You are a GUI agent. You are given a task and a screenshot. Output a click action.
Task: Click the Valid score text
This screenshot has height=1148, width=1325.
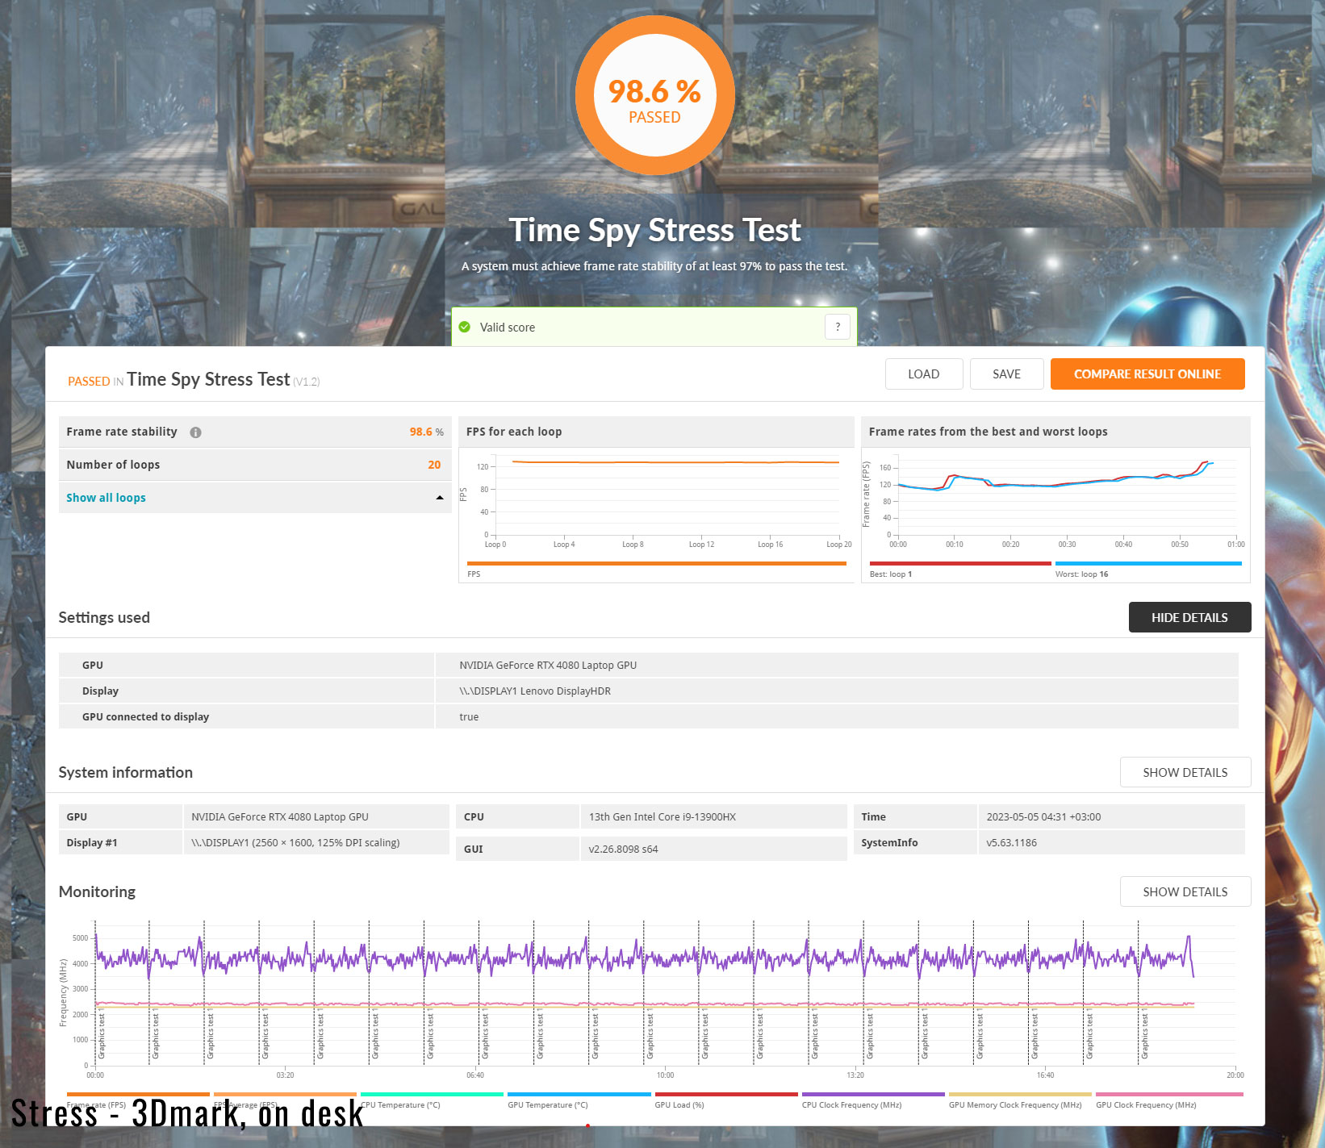[507, 327]
